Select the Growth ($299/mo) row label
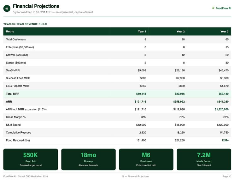The height and width of the screenshot is (181, 234). 17,55
